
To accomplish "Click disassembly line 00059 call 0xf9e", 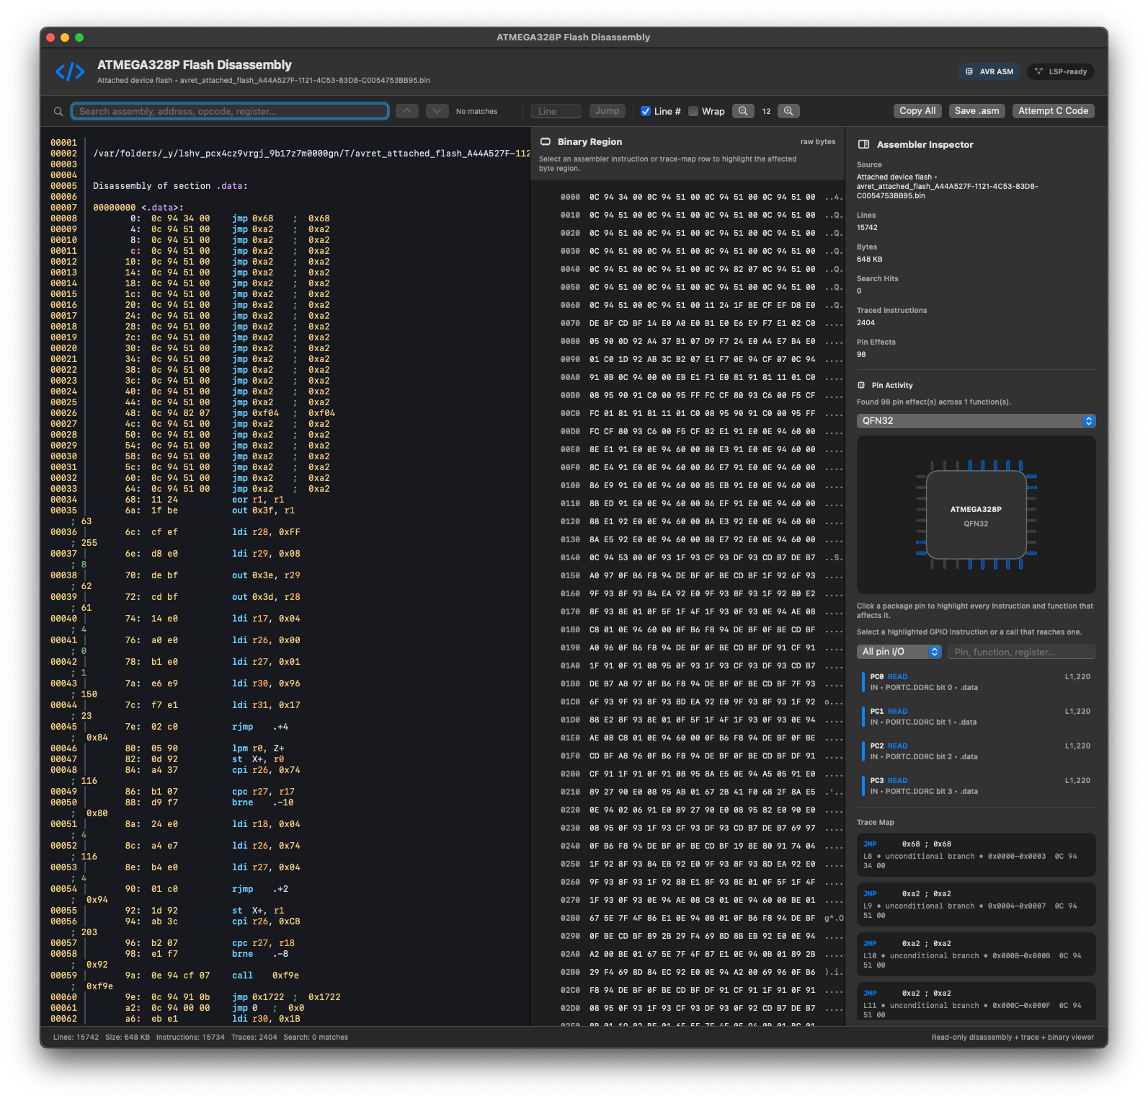I will point(175,976).
